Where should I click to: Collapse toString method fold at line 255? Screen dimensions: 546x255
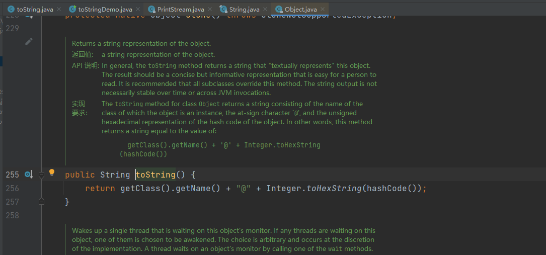tap(41, 175)
